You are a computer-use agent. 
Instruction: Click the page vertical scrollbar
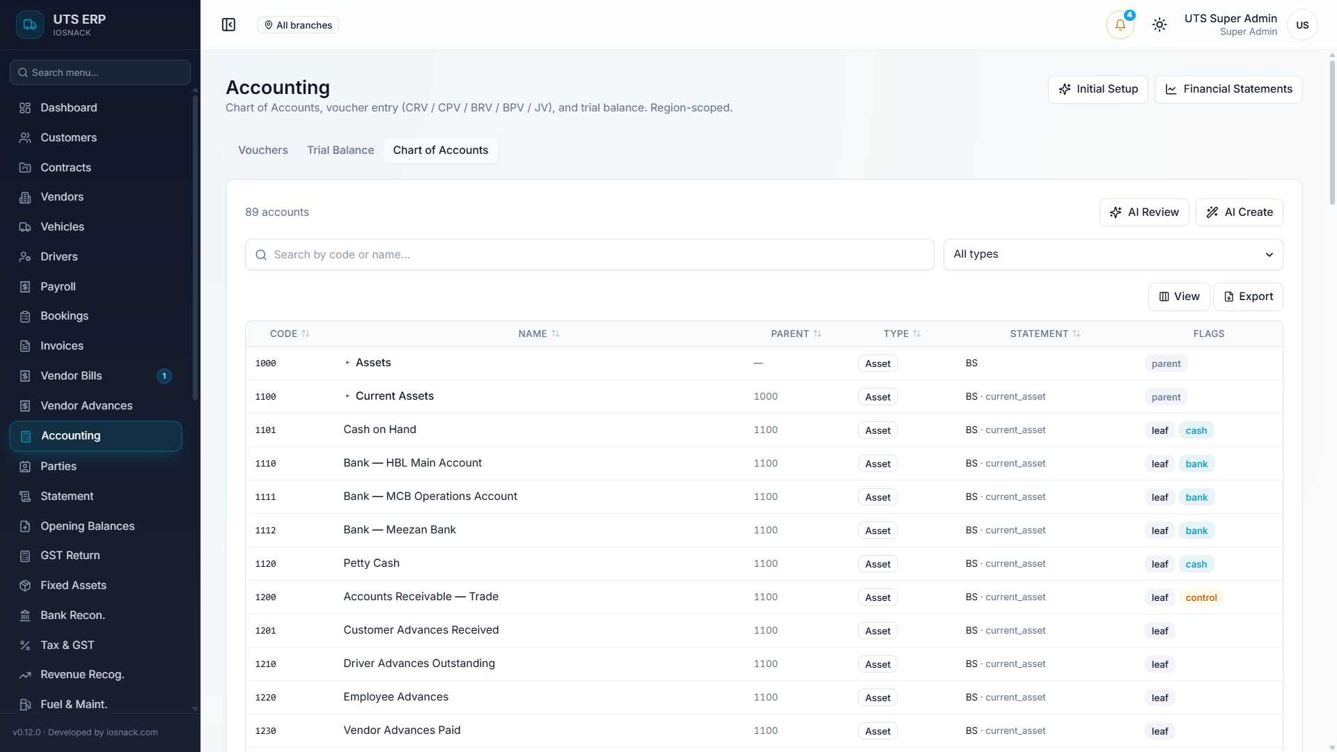1332,132
